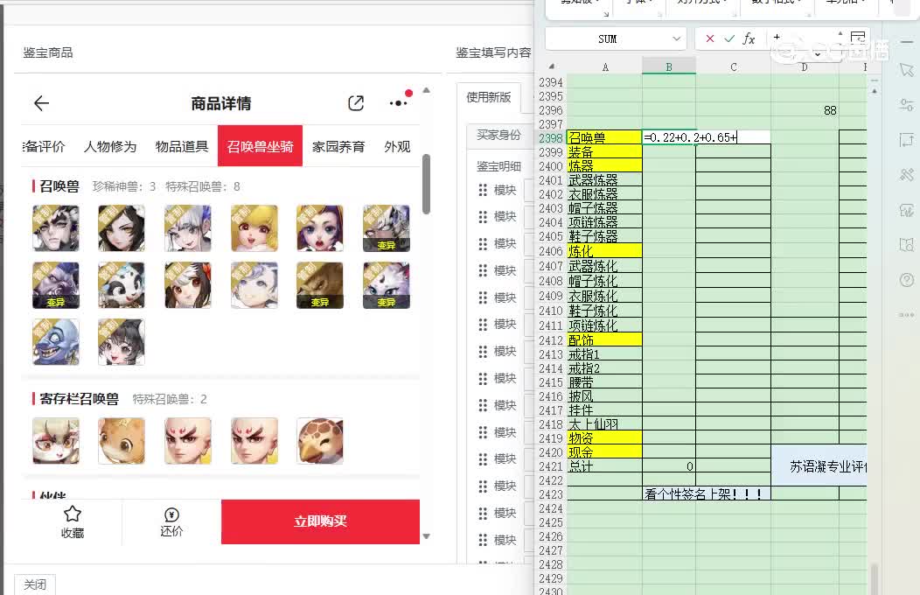Image resolution: width=920 pixels, height=595 pixels.
Task: Select the black-haired woman pet avatar
Action: click(x=122, y=228)
